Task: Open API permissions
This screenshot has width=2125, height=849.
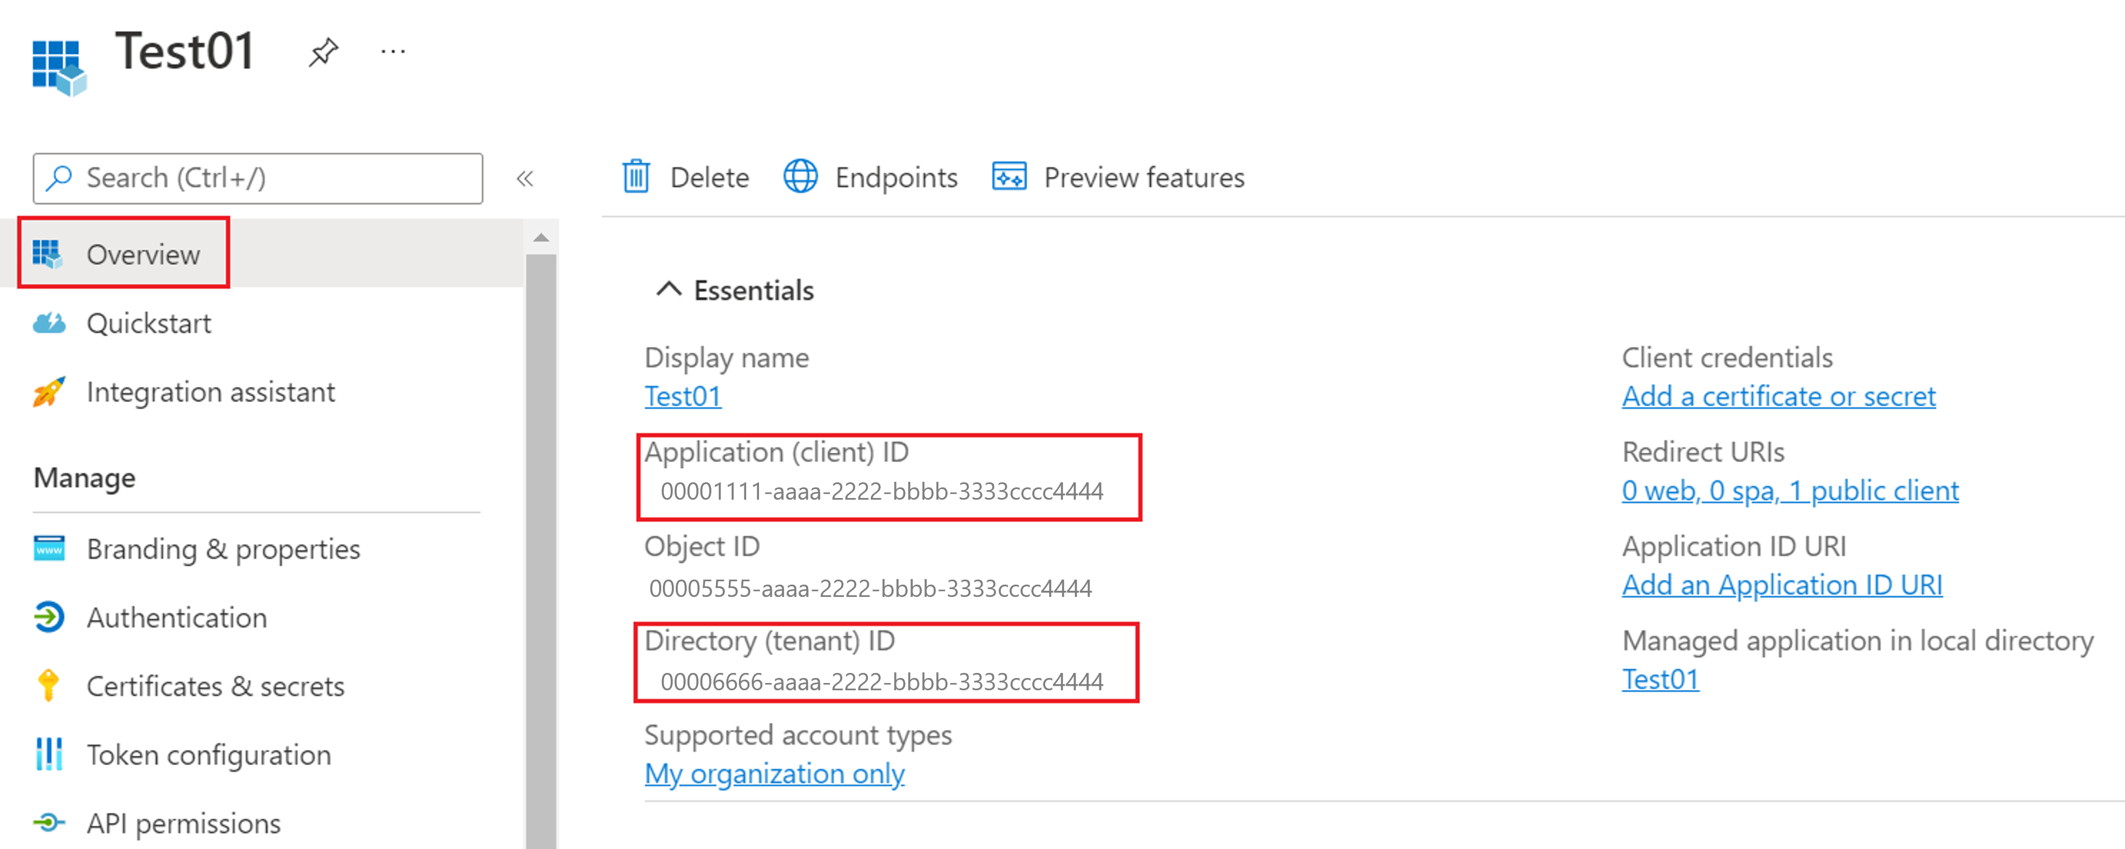Action: click(183, 823)
